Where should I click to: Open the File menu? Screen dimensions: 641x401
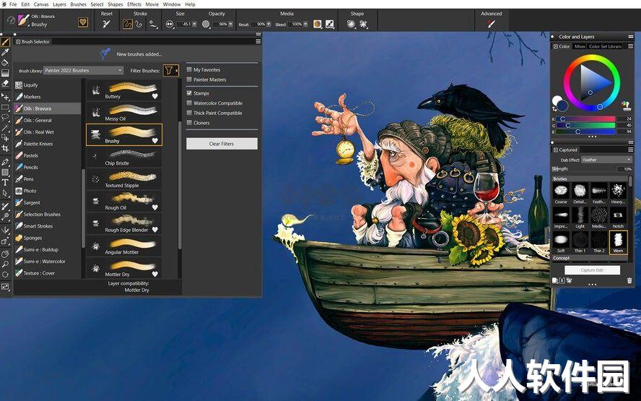click(x=13, y=4)
